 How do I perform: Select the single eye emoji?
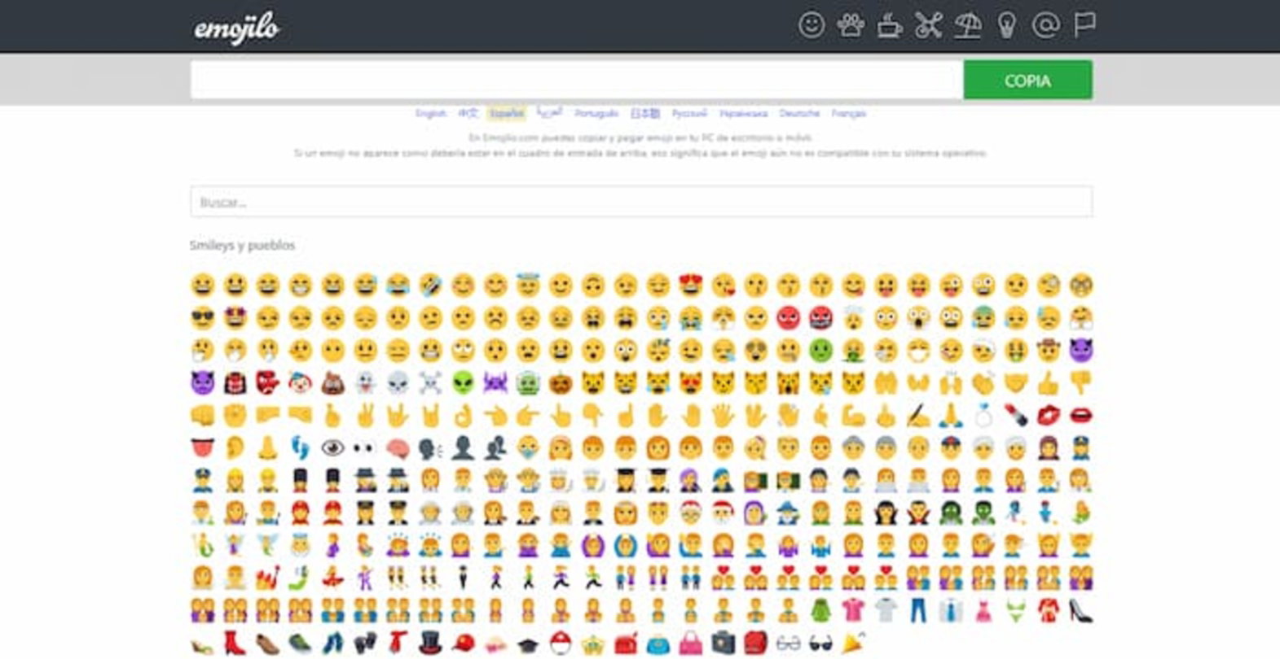[x=332, y=448]
